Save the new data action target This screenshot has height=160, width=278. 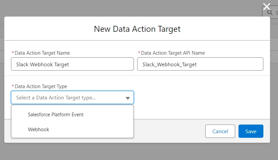250,131
